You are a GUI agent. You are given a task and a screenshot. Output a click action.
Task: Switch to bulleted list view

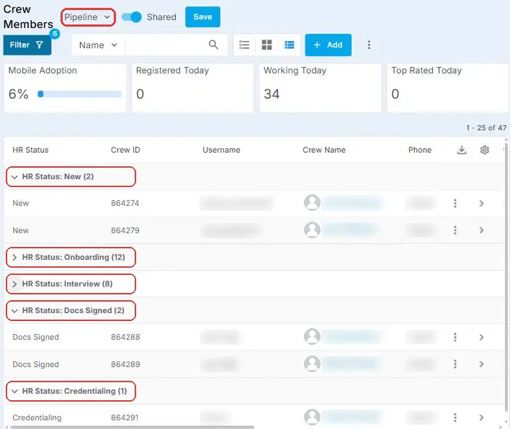(244, 45)
